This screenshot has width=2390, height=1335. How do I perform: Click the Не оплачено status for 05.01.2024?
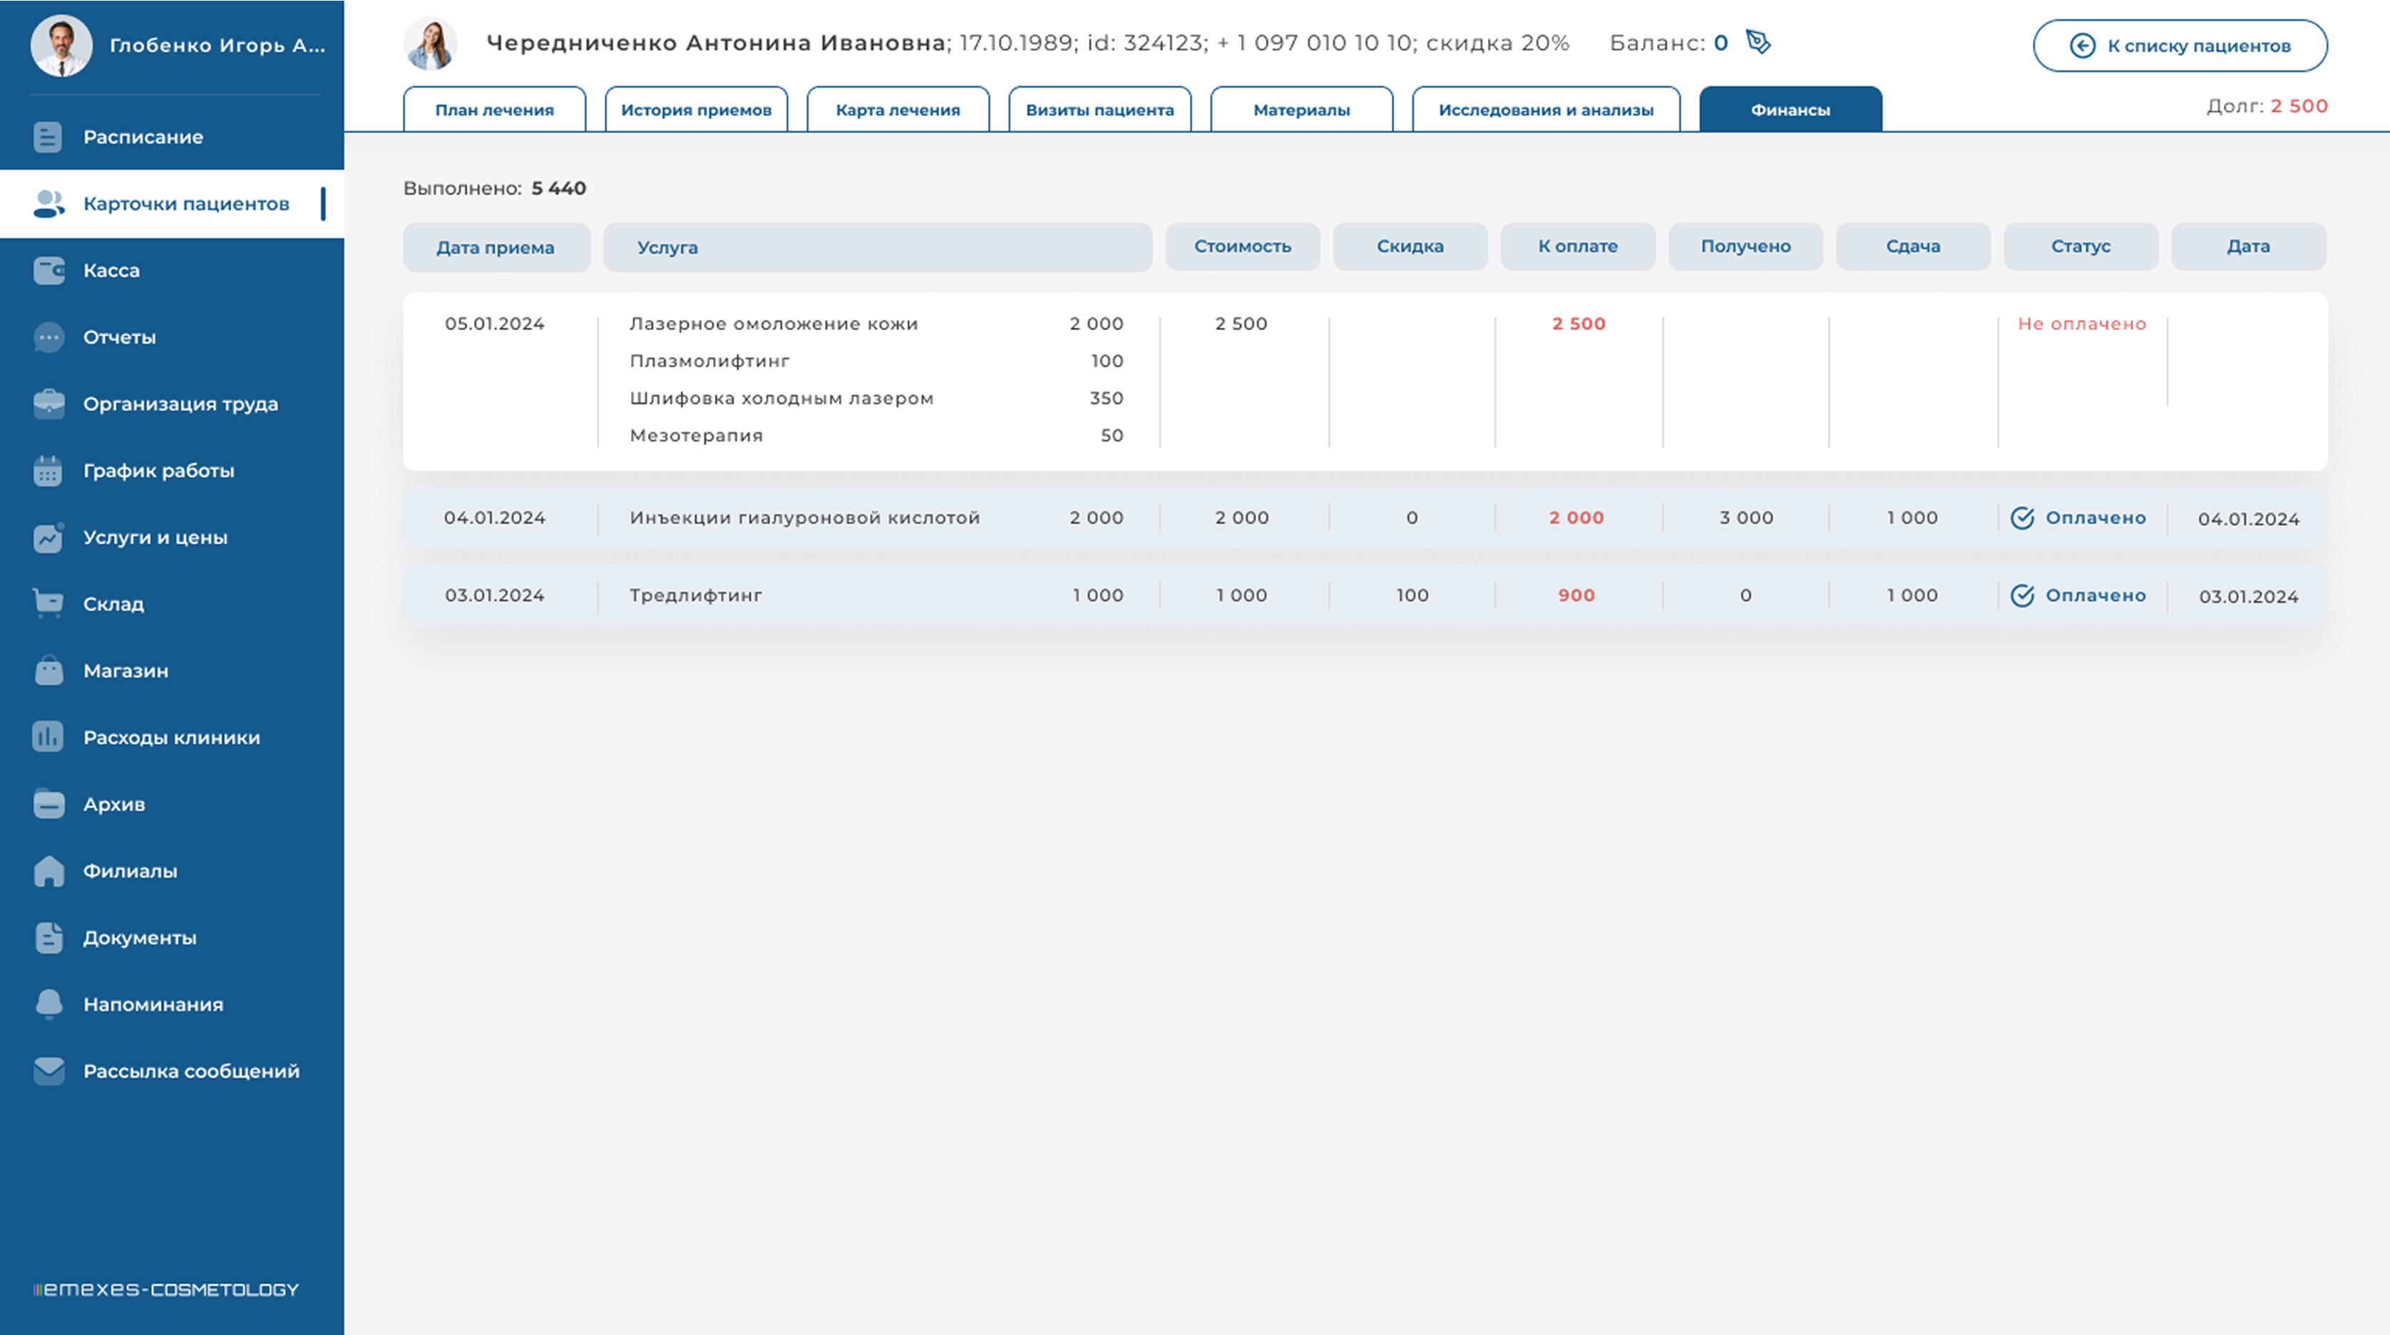click(2081, 324)
